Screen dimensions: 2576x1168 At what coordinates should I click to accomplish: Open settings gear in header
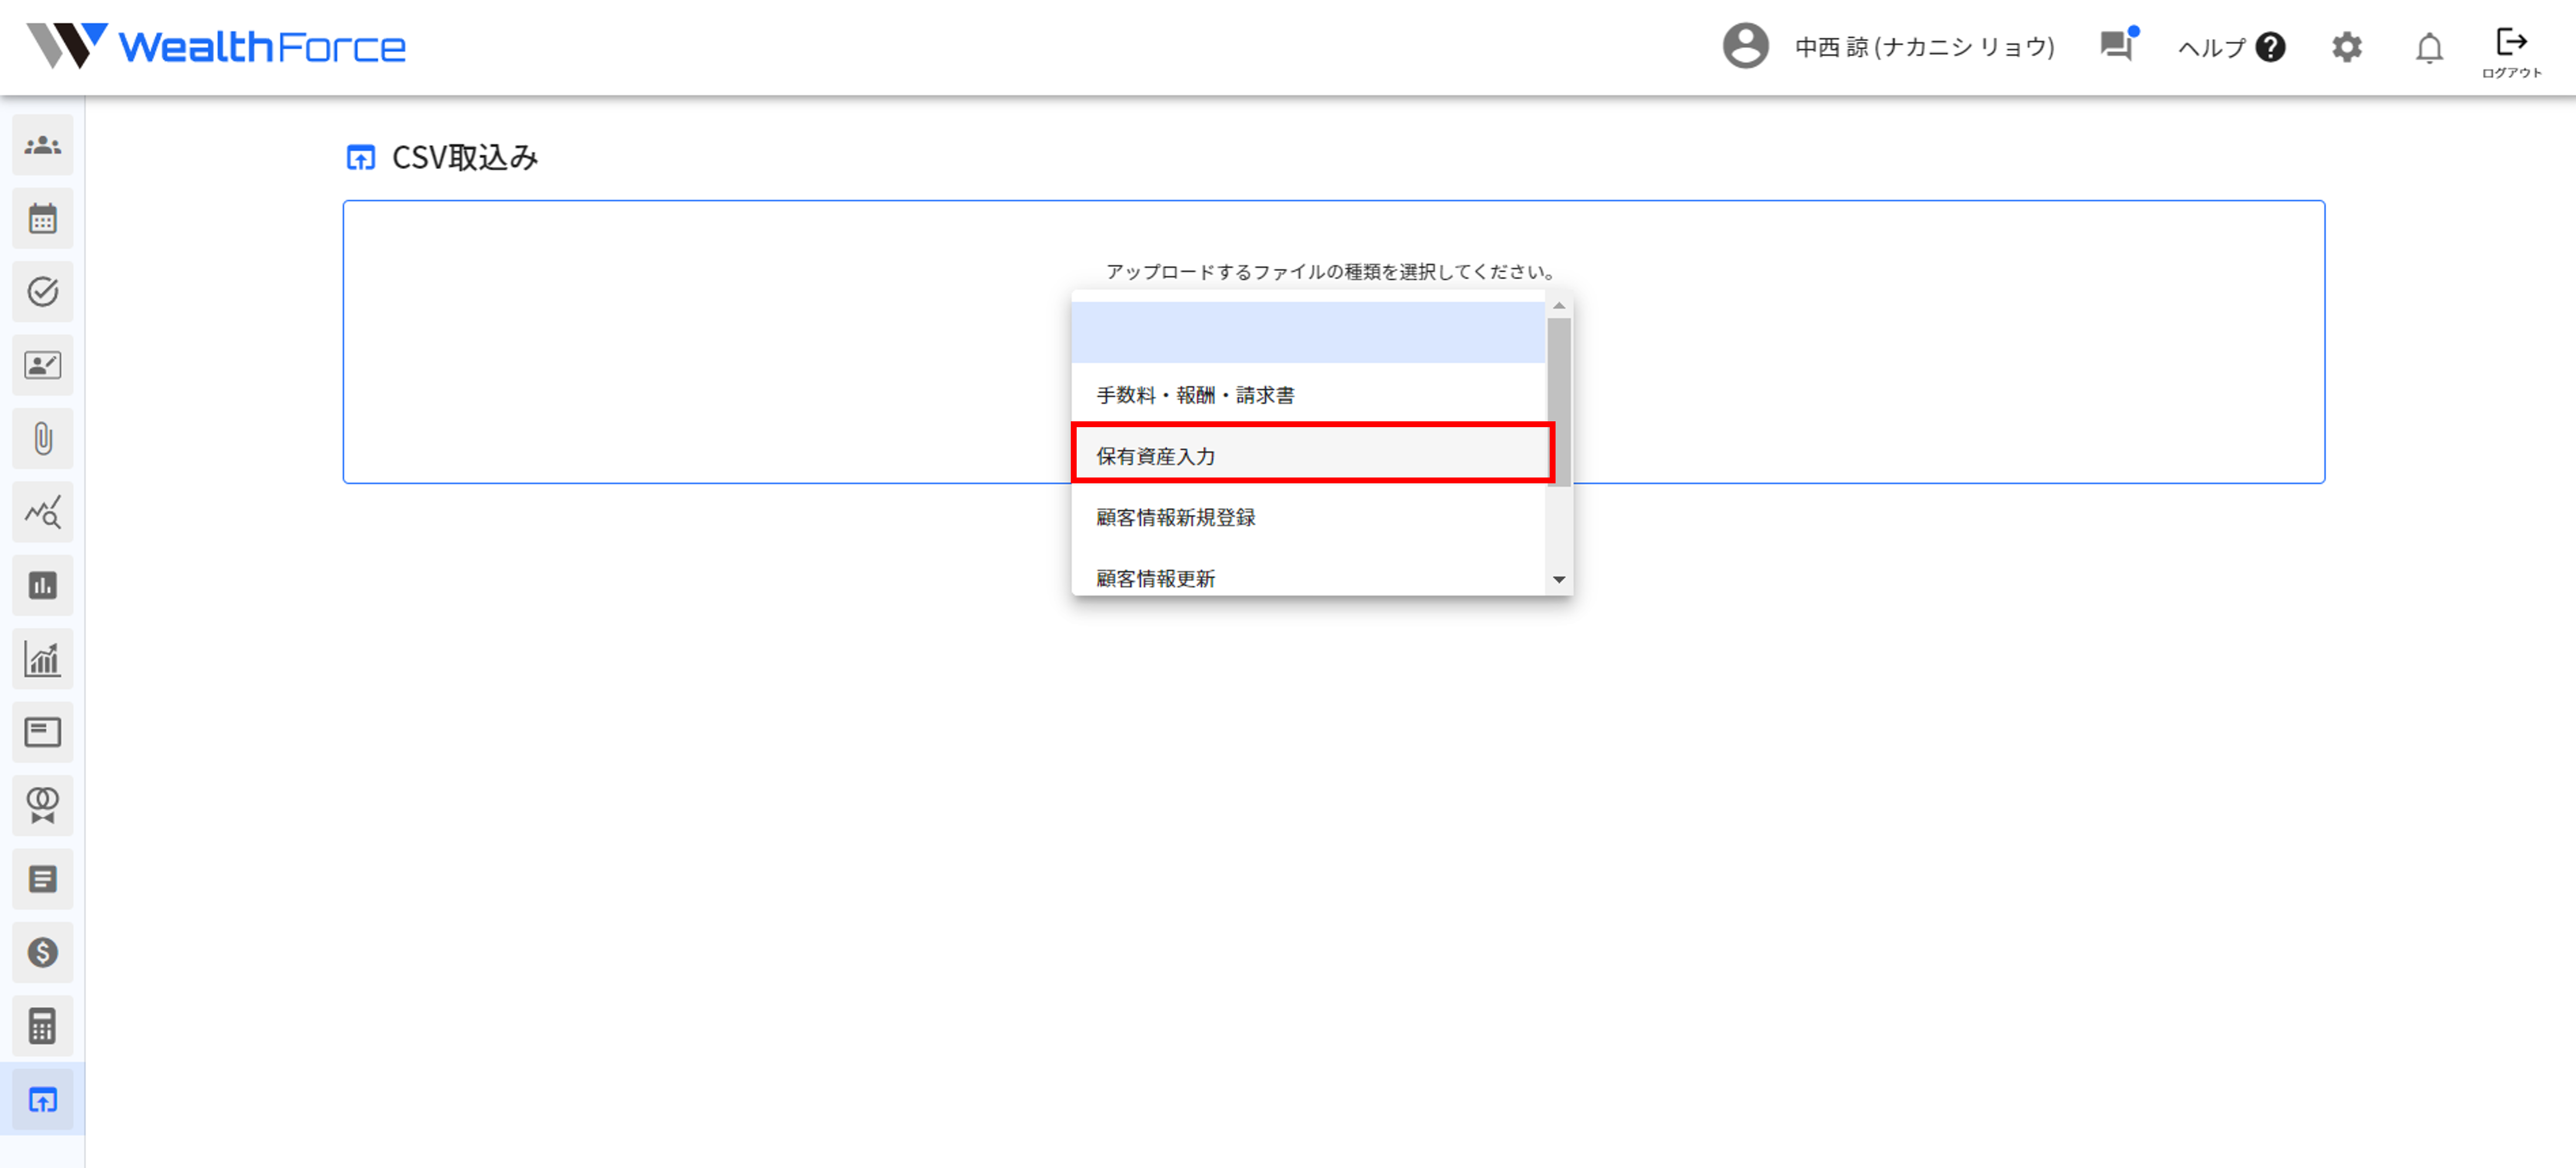(x=2346, y=47)
